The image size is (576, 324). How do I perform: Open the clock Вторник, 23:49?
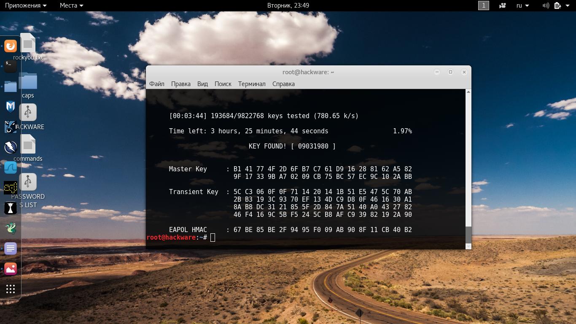(288, 5)
